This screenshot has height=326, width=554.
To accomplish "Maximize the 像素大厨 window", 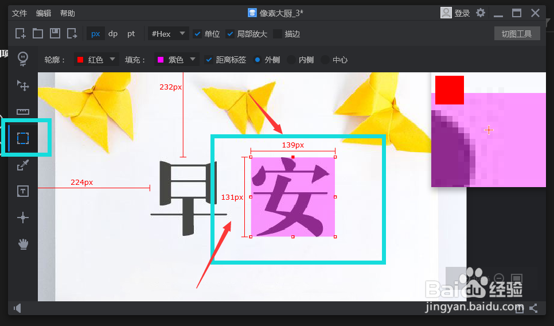I will (517, 13).
